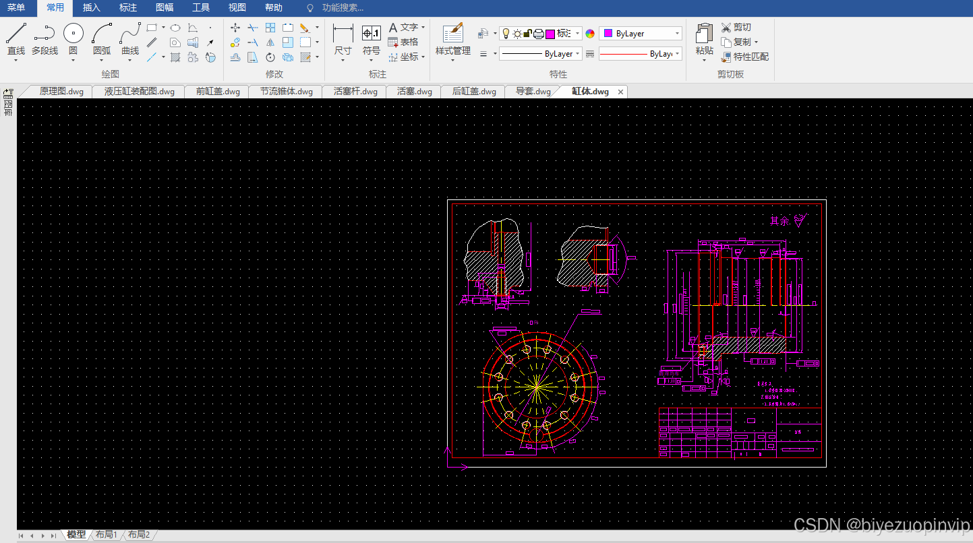Select the 圆弧 arc tool
Screen dimensions: 973x543
(102, 40)
